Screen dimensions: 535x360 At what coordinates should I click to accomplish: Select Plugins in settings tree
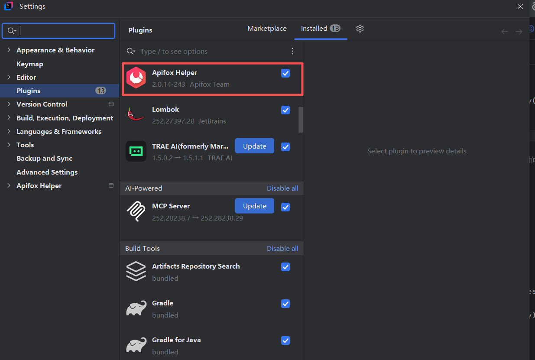pyautogui.click(x=60, y=91)
